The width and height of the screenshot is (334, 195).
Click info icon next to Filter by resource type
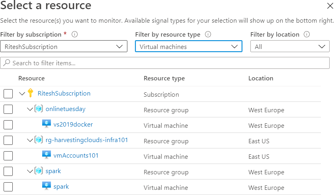[x=207, y=35]
